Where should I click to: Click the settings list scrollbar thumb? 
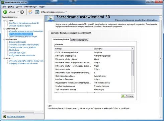133,63
